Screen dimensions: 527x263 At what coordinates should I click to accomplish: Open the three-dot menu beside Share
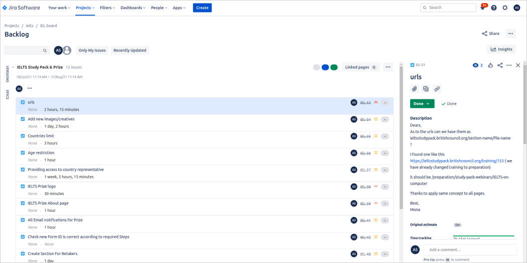pyautogui.click(x=510, y=33)
